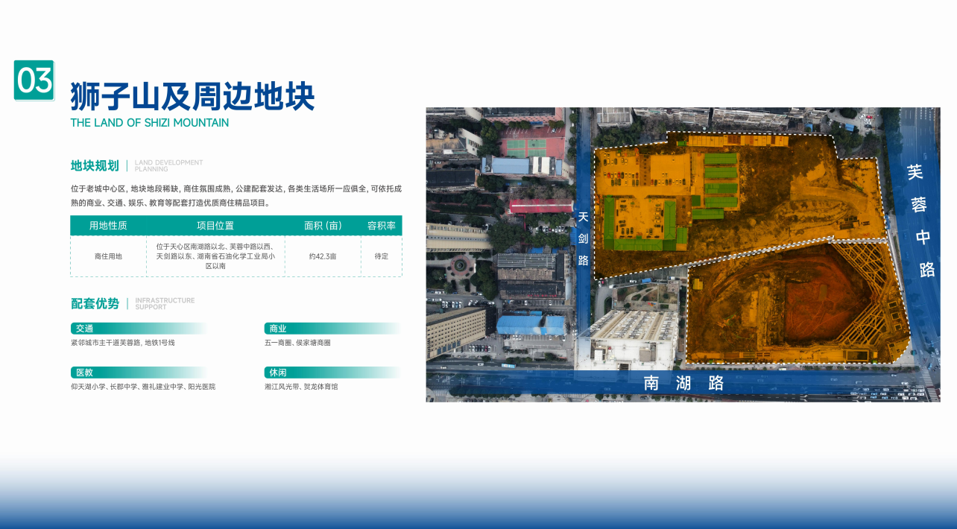Click the 项目位置 table header

[x=215, y=226]
